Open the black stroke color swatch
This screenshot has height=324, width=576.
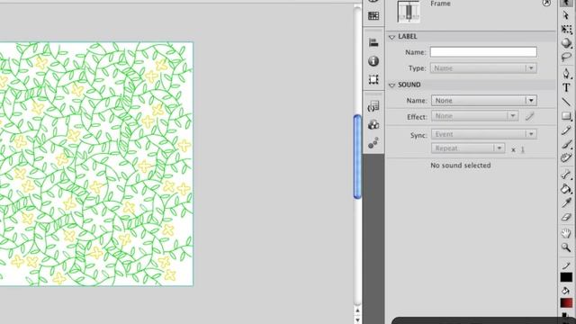click(x=566, y=277)
